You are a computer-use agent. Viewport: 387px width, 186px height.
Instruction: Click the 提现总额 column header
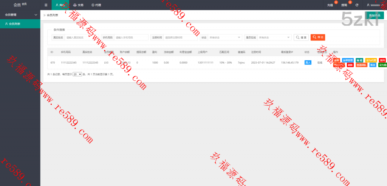tap(141, 52)
